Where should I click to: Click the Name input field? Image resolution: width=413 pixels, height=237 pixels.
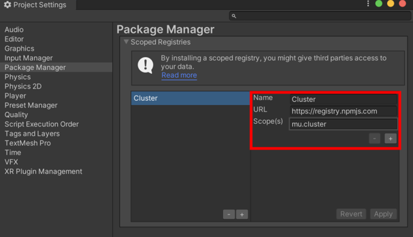pos(343,99)
